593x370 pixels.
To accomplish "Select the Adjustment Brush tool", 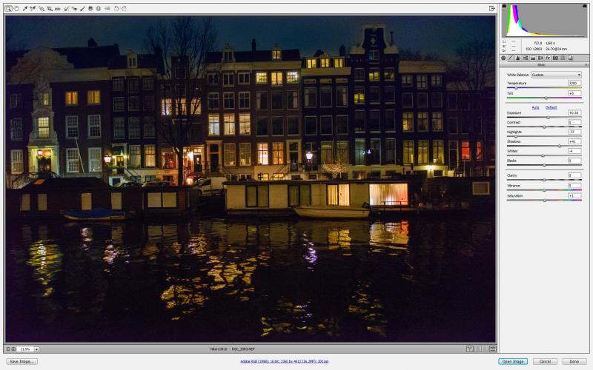I will pyautogui.click(x=82, y=8).
